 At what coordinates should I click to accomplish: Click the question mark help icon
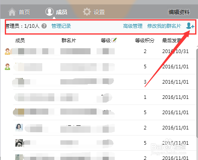(44, 26)
